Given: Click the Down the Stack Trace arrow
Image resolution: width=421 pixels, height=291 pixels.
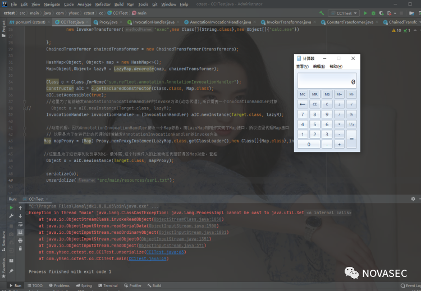Looking at the screenshot, I should 20,216.
